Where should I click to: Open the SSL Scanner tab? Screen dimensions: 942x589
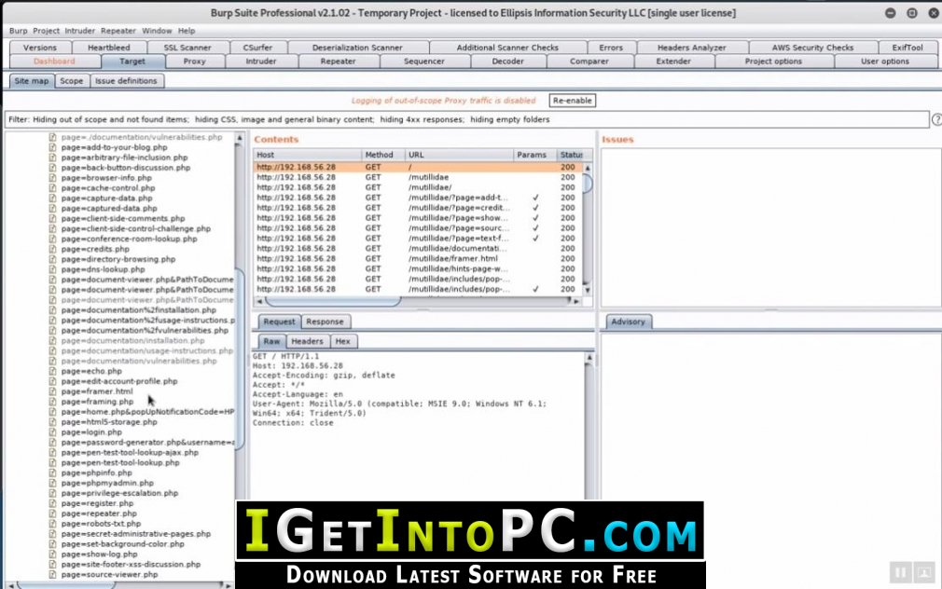click(x=187, y=48)
